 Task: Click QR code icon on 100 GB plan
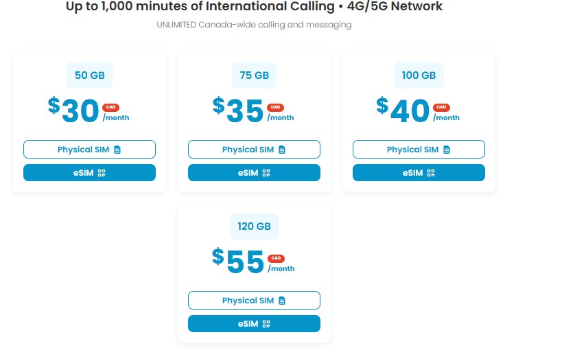tap(431, 173)
